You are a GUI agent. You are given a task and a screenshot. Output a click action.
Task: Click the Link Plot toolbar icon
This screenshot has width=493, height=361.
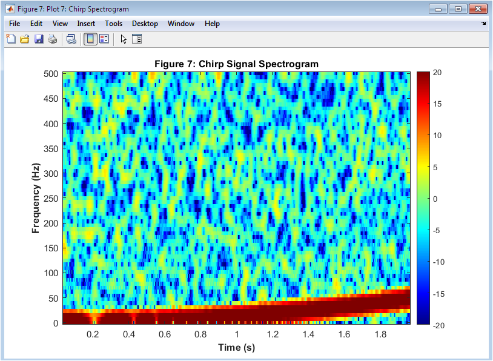tap(71, 39)
